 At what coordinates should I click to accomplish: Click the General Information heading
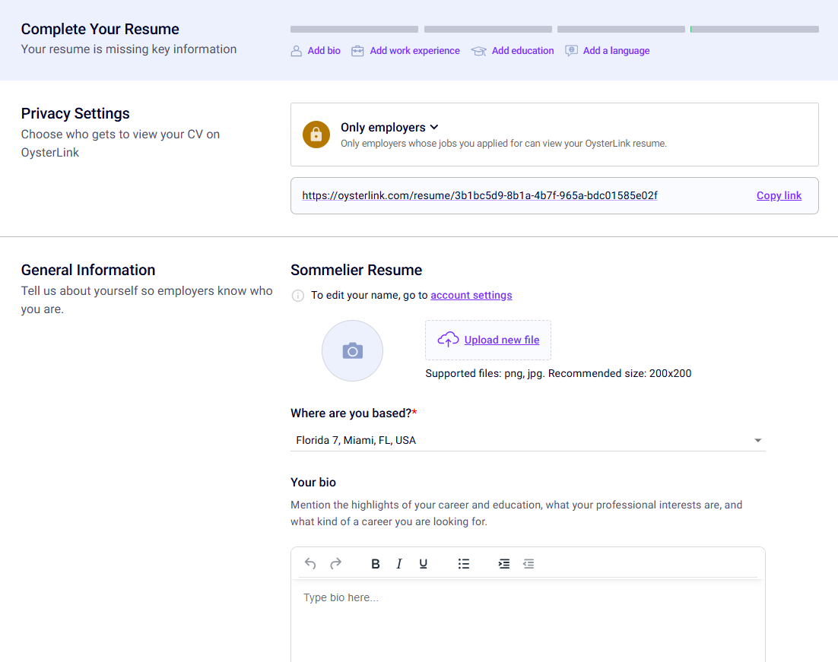88,270
